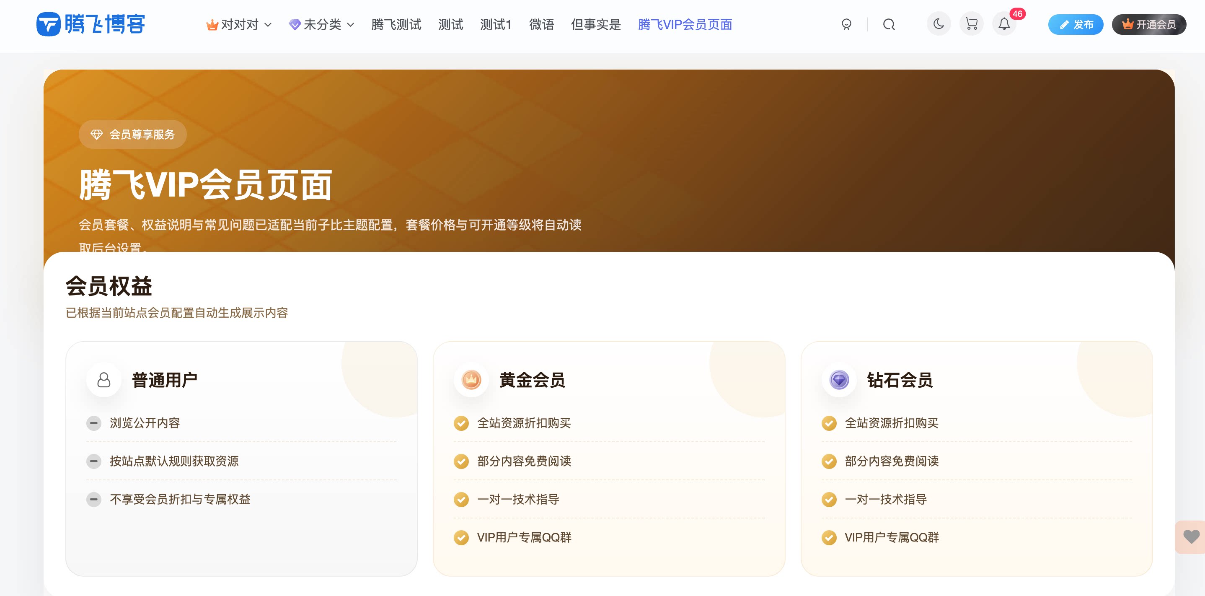Open notifications via the bell icon
1205x596 pixels.
(1004, 24)
